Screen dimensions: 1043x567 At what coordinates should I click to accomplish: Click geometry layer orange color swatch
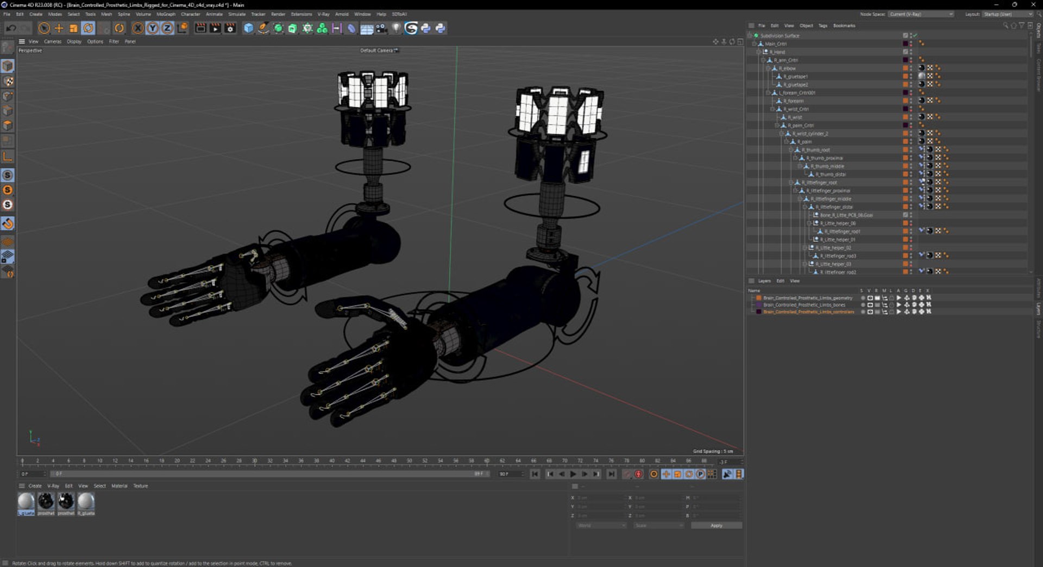(759, 298)
